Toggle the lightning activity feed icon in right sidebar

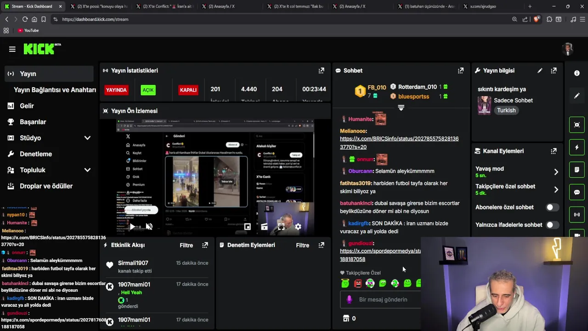pyautogui.click(x=577, y=147)
